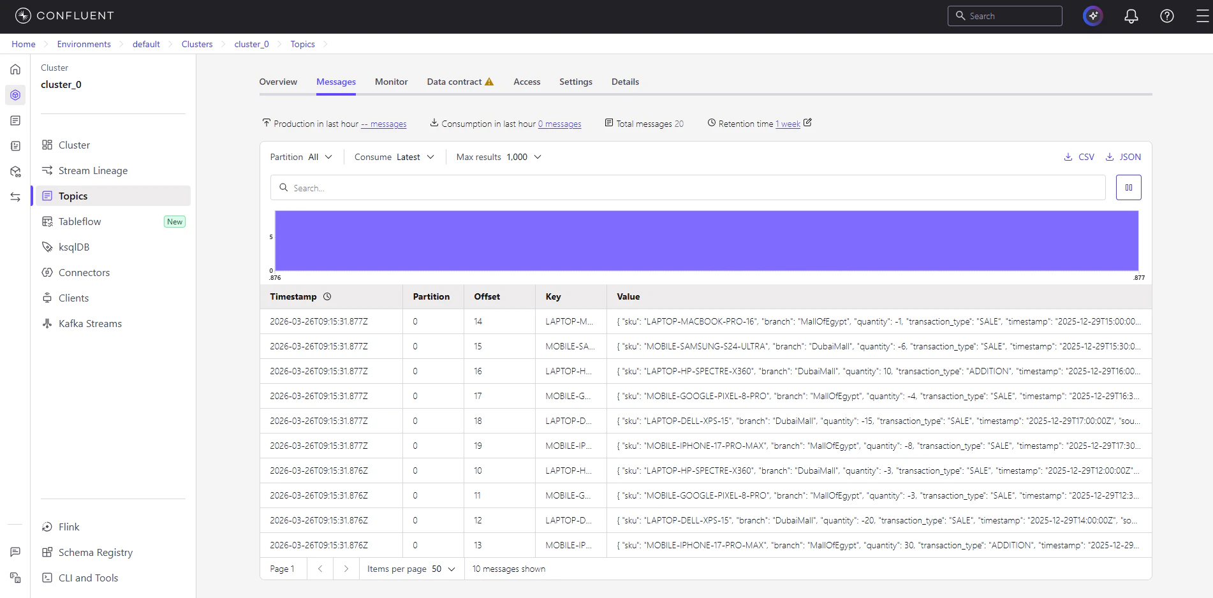The height and width of the screenshot is (598, 1213).
Task: Expand the Partition All dropdown
Action: click(x=301, y=157)
